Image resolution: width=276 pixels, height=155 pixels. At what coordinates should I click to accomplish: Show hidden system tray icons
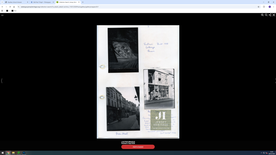click(261, 153)
